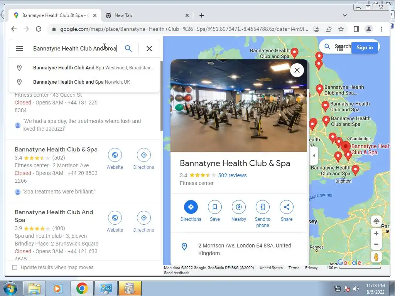This screenshot has height=296, width=395.
Task: Open the Google Maps hamburger menu
Action: click(x=19, y=48)
